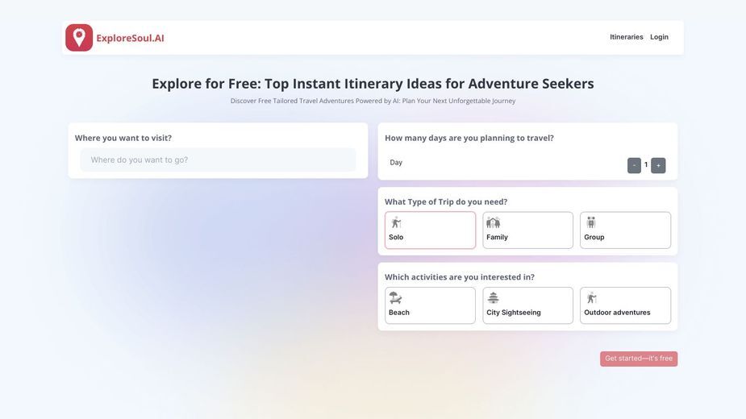Open the Login page link
Screen dimensions: 746x419
[659, 37]
